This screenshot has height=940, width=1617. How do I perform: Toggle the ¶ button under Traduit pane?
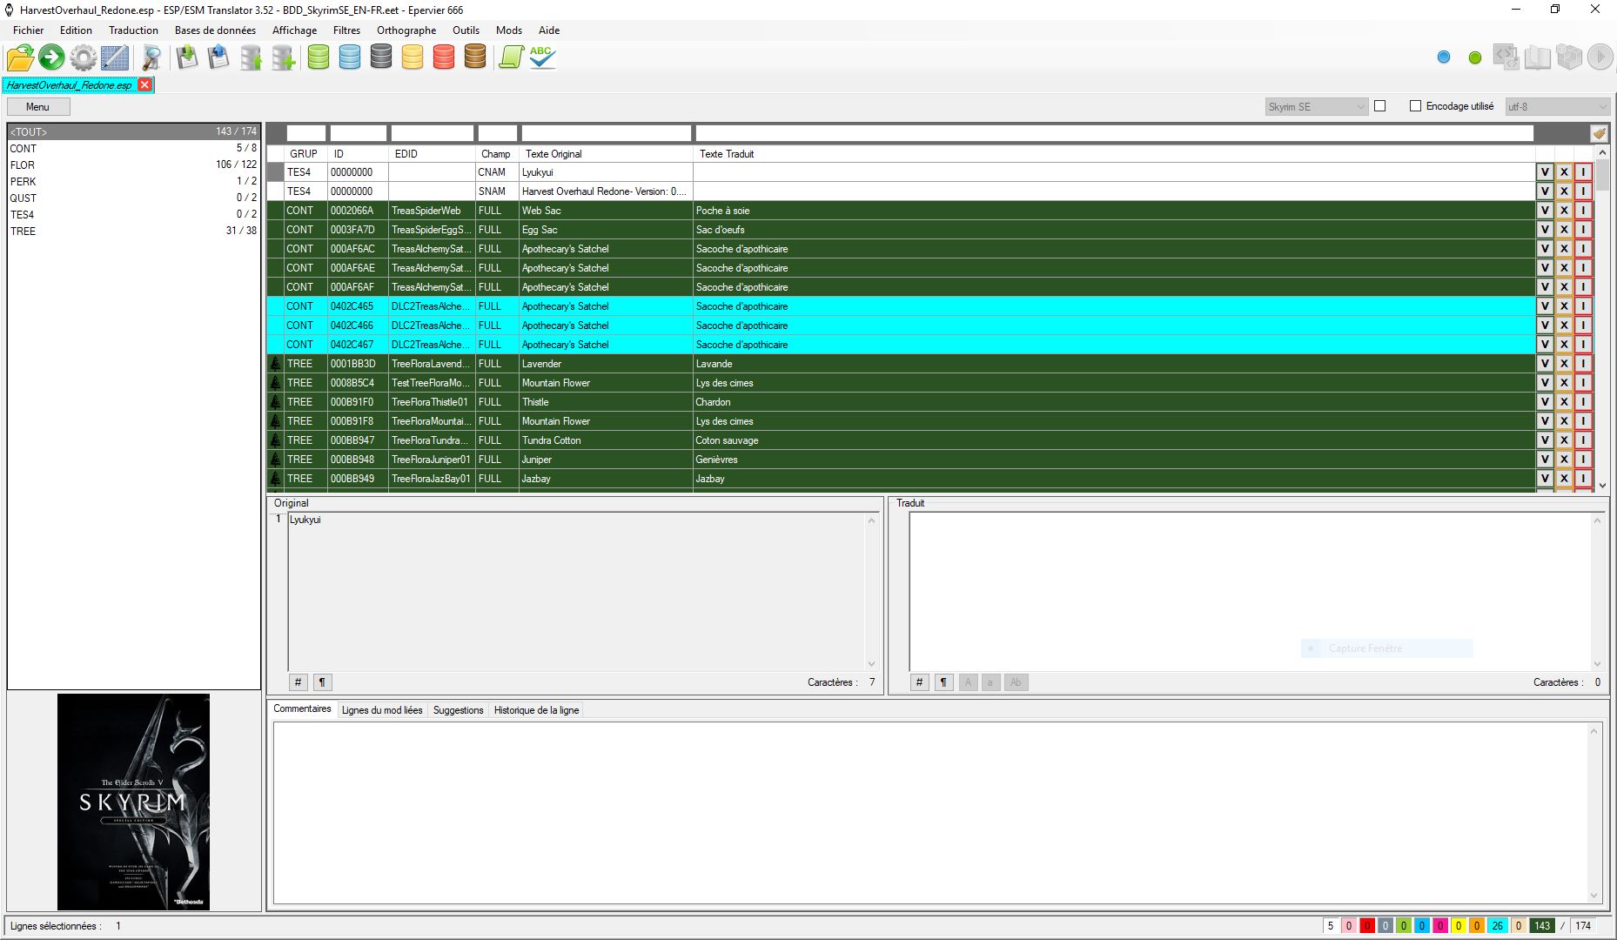943,682
